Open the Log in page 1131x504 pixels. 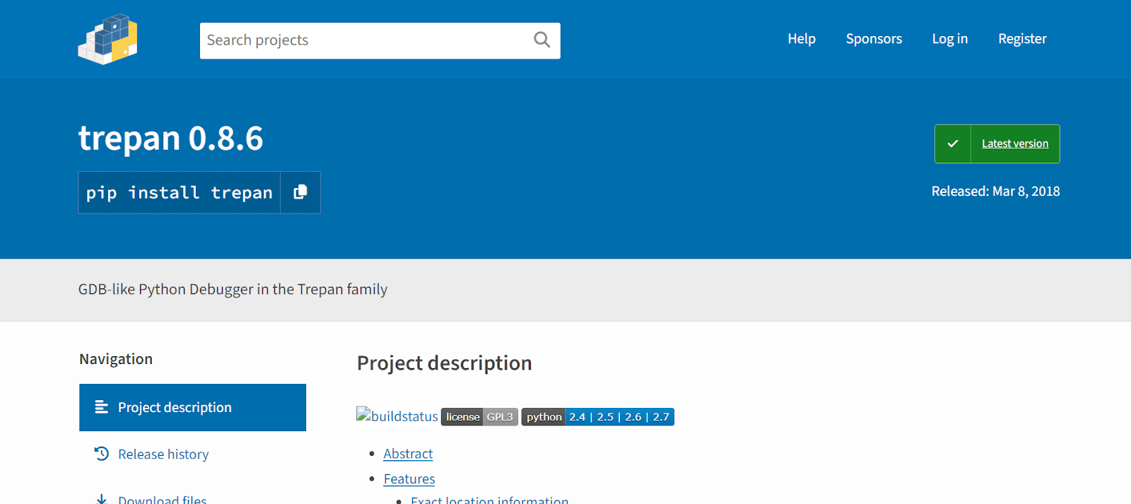click(950, 39)
